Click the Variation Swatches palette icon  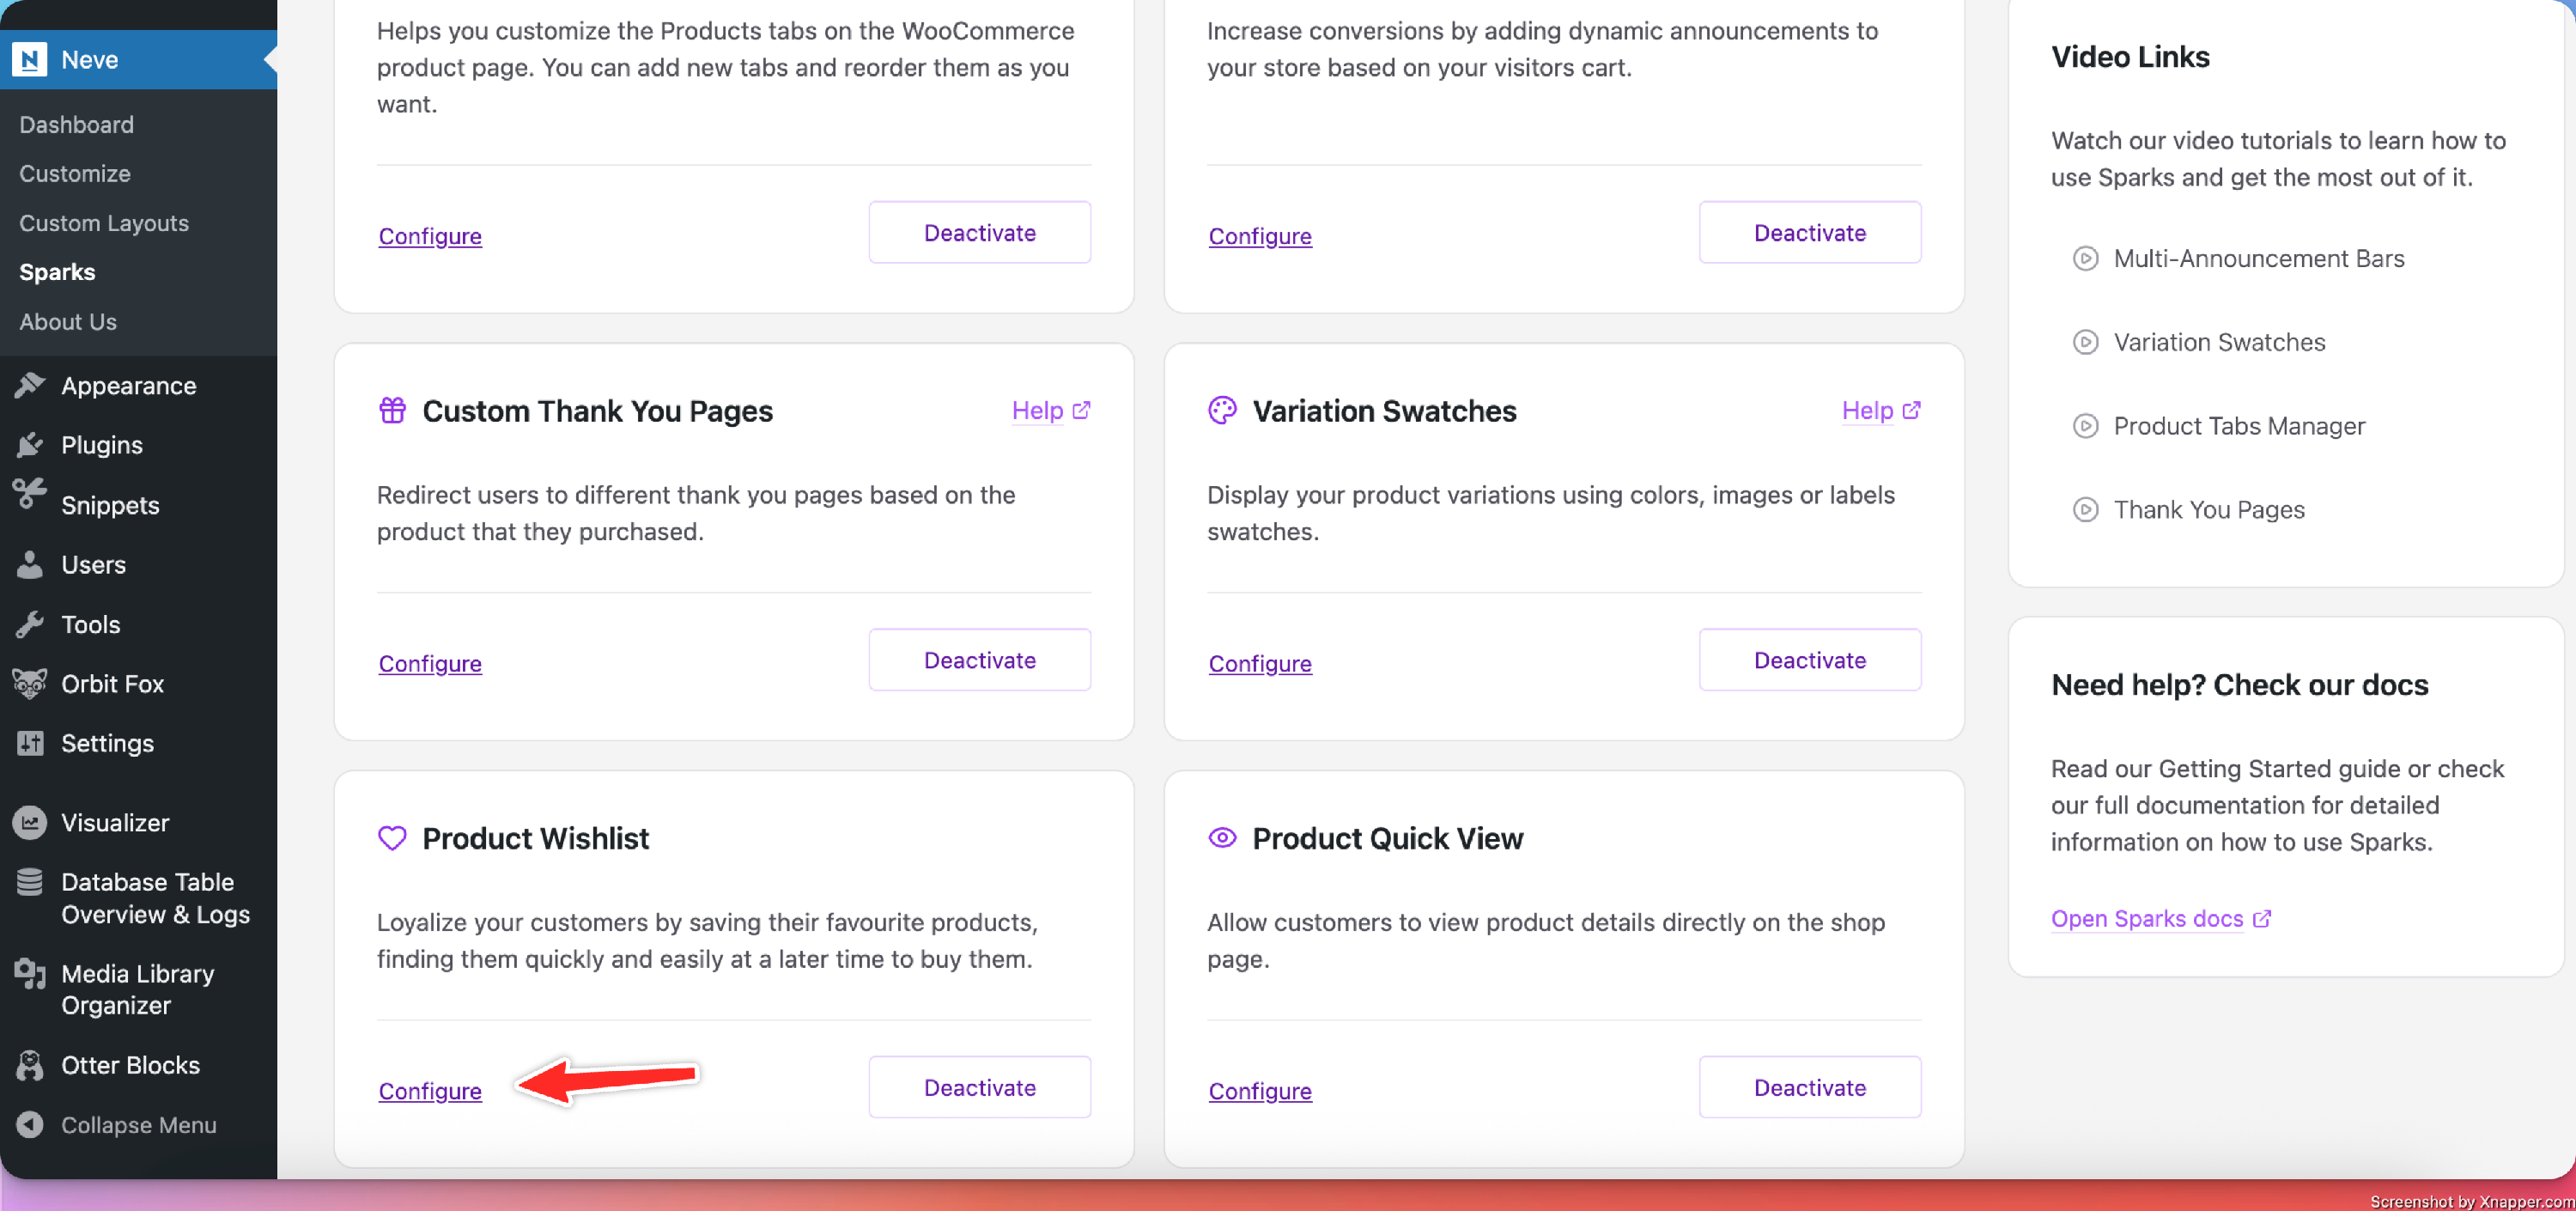[x=1222, y=411]
